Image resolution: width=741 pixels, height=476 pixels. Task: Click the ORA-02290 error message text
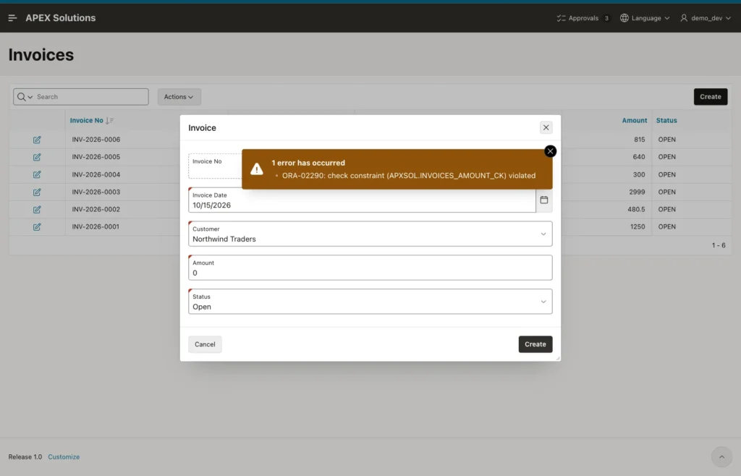point(409,176)
